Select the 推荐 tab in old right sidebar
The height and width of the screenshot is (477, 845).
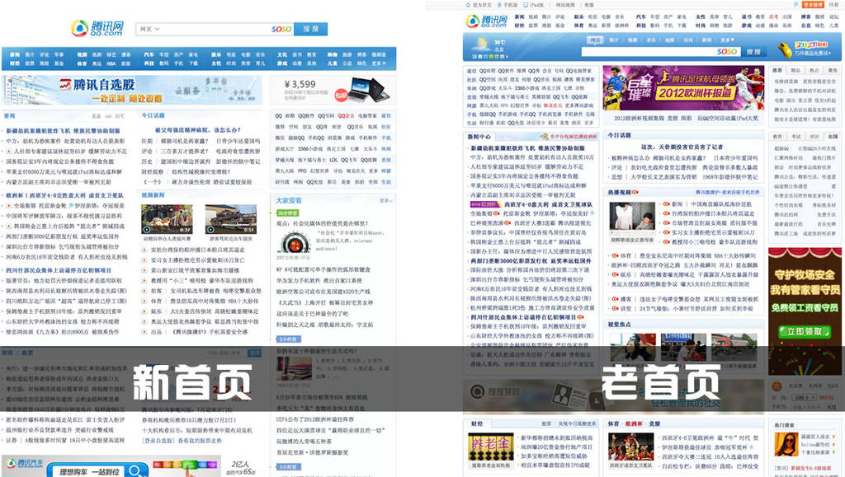click(777, 71)
